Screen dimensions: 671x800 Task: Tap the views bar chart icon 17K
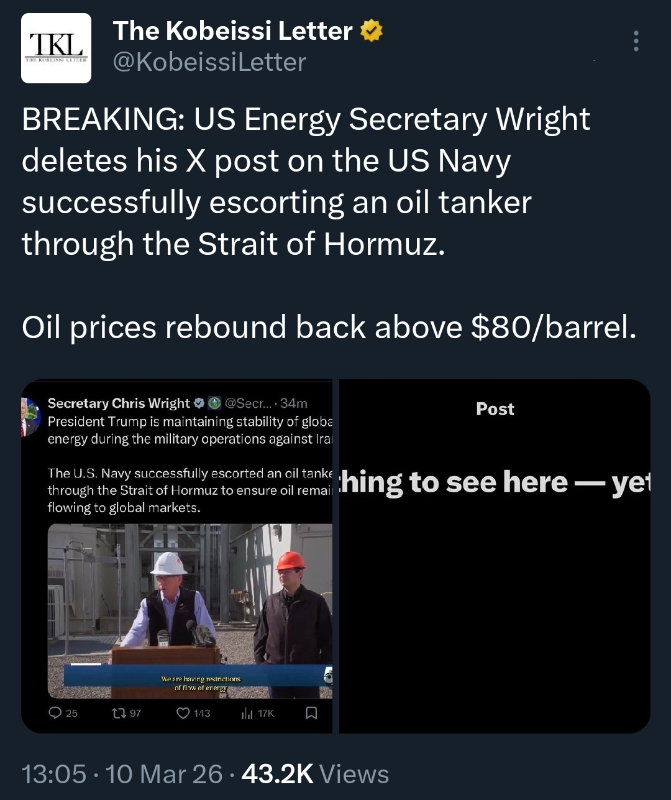point(247,714)
